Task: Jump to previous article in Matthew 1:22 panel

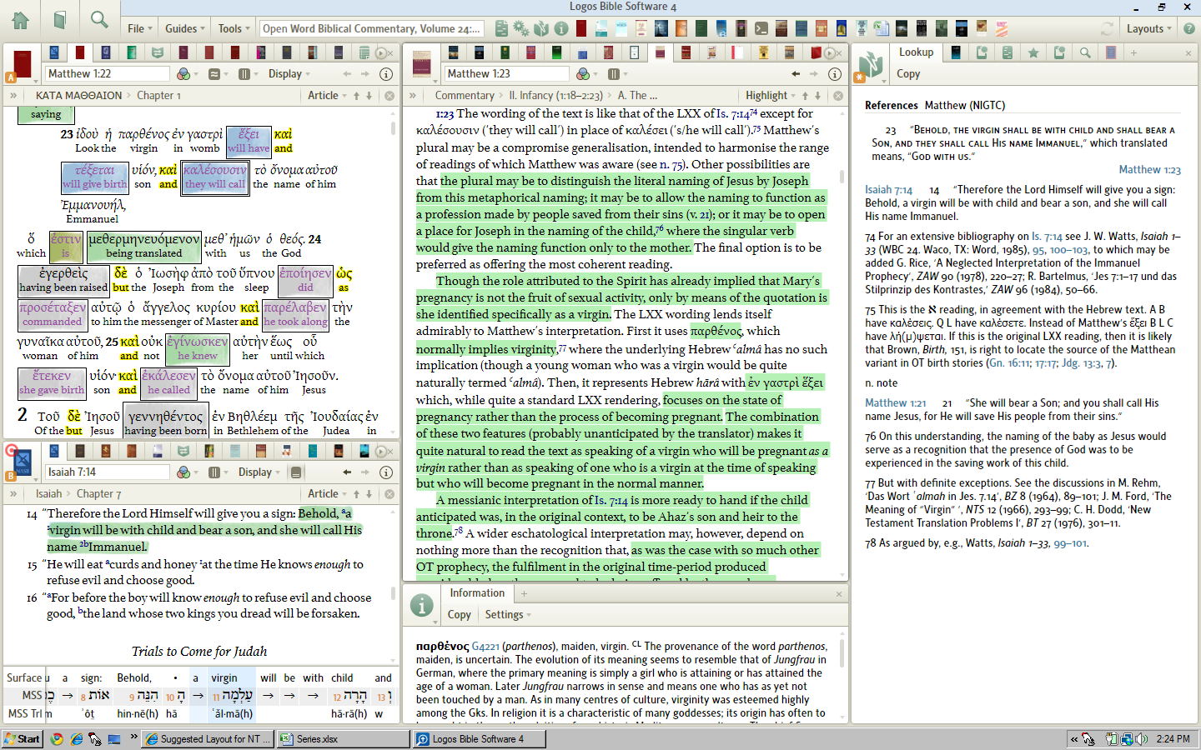Action: tap(357, 96)
